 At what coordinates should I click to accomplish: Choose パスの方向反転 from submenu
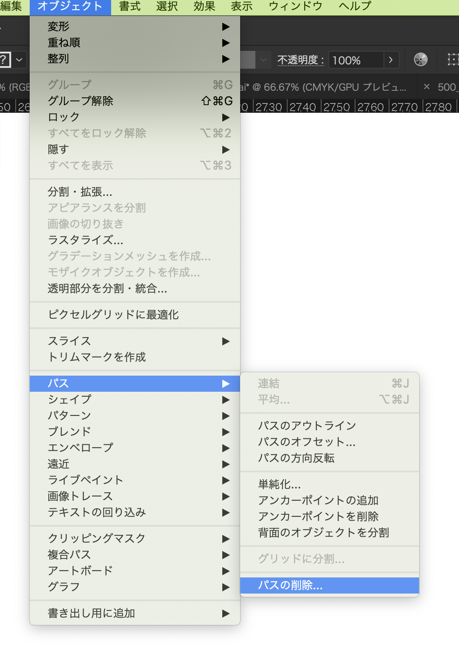coord(330,458)
